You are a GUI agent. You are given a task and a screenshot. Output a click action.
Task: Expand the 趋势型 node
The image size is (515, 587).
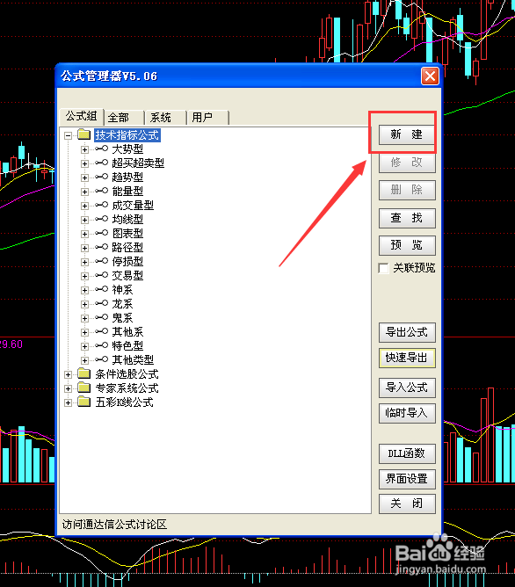tap(84, 178)
